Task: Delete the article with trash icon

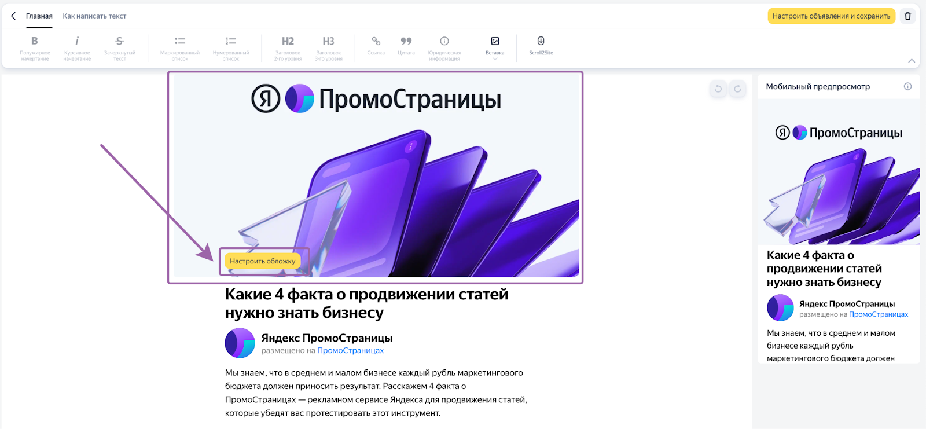Action: pyautogui.click(x=907, y=16)
